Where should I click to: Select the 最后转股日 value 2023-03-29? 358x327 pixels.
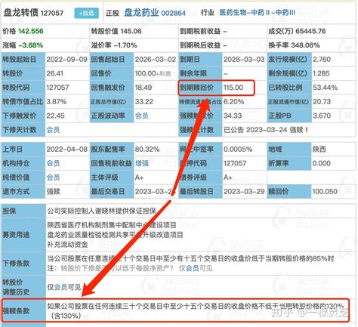coord(244,192)
